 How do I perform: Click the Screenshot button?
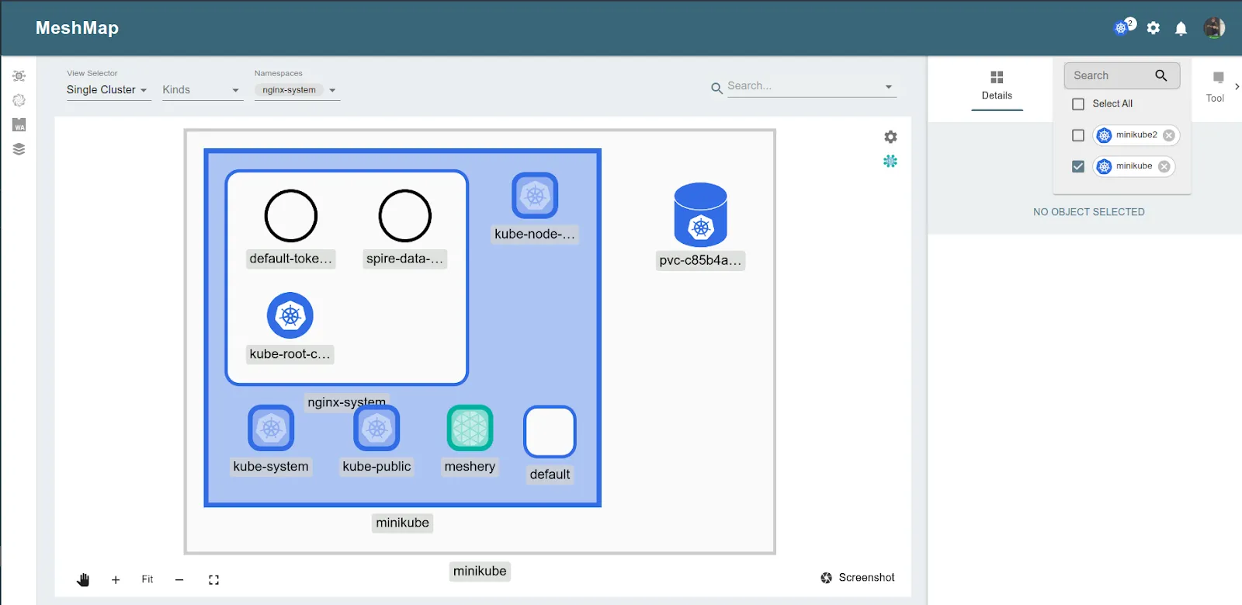(x=858, y=578)
